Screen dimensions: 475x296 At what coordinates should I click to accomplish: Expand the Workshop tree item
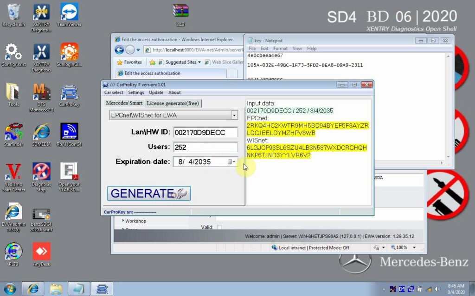[123, 221]
